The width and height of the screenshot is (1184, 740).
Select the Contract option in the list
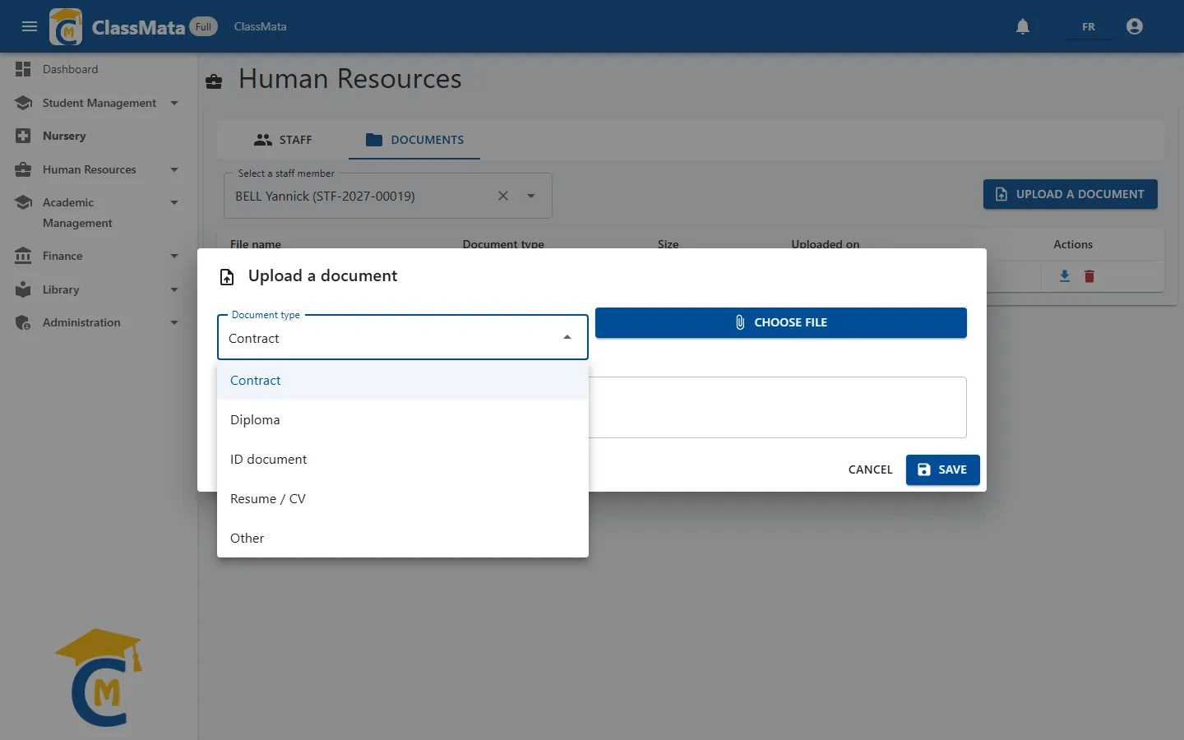pyautogui.click(x=403, y=380)
